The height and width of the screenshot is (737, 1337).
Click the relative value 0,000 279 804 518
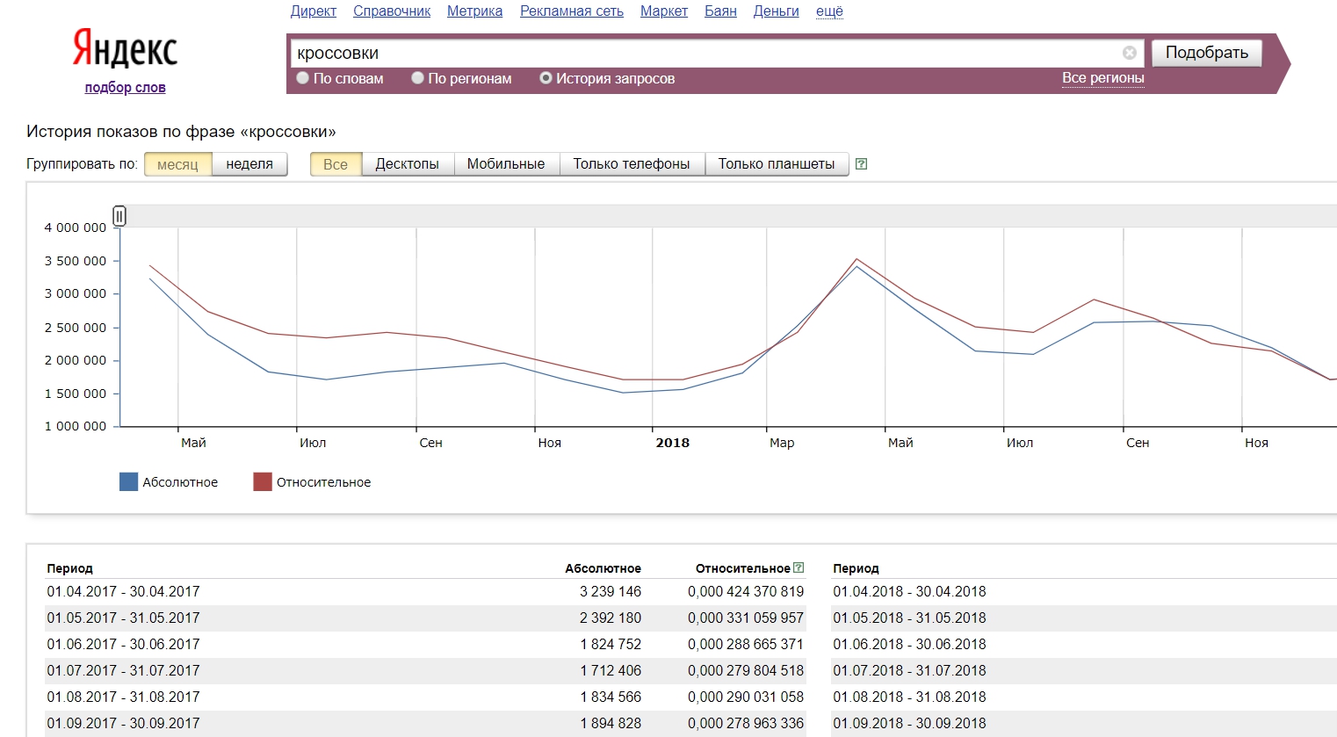(x=746, y=670)
